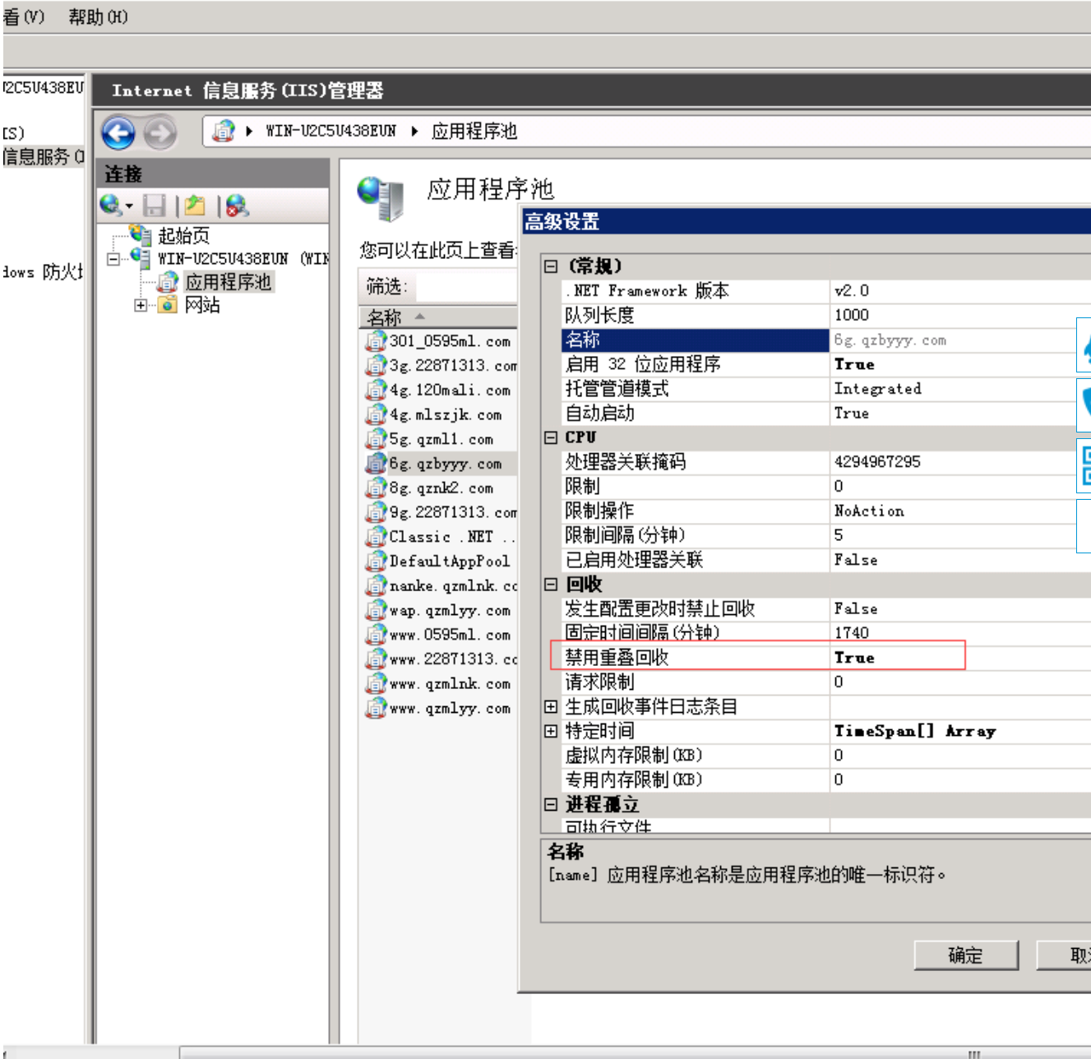This screenshot has height=1059, width=1091.
Task: Click the 6g.qzbyyy.com application pool icon
Action: pos(376,464)
